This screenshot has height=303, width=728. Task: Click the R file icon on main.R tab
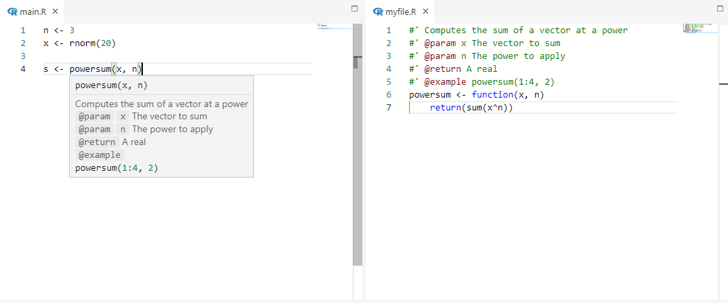[13, 12]
